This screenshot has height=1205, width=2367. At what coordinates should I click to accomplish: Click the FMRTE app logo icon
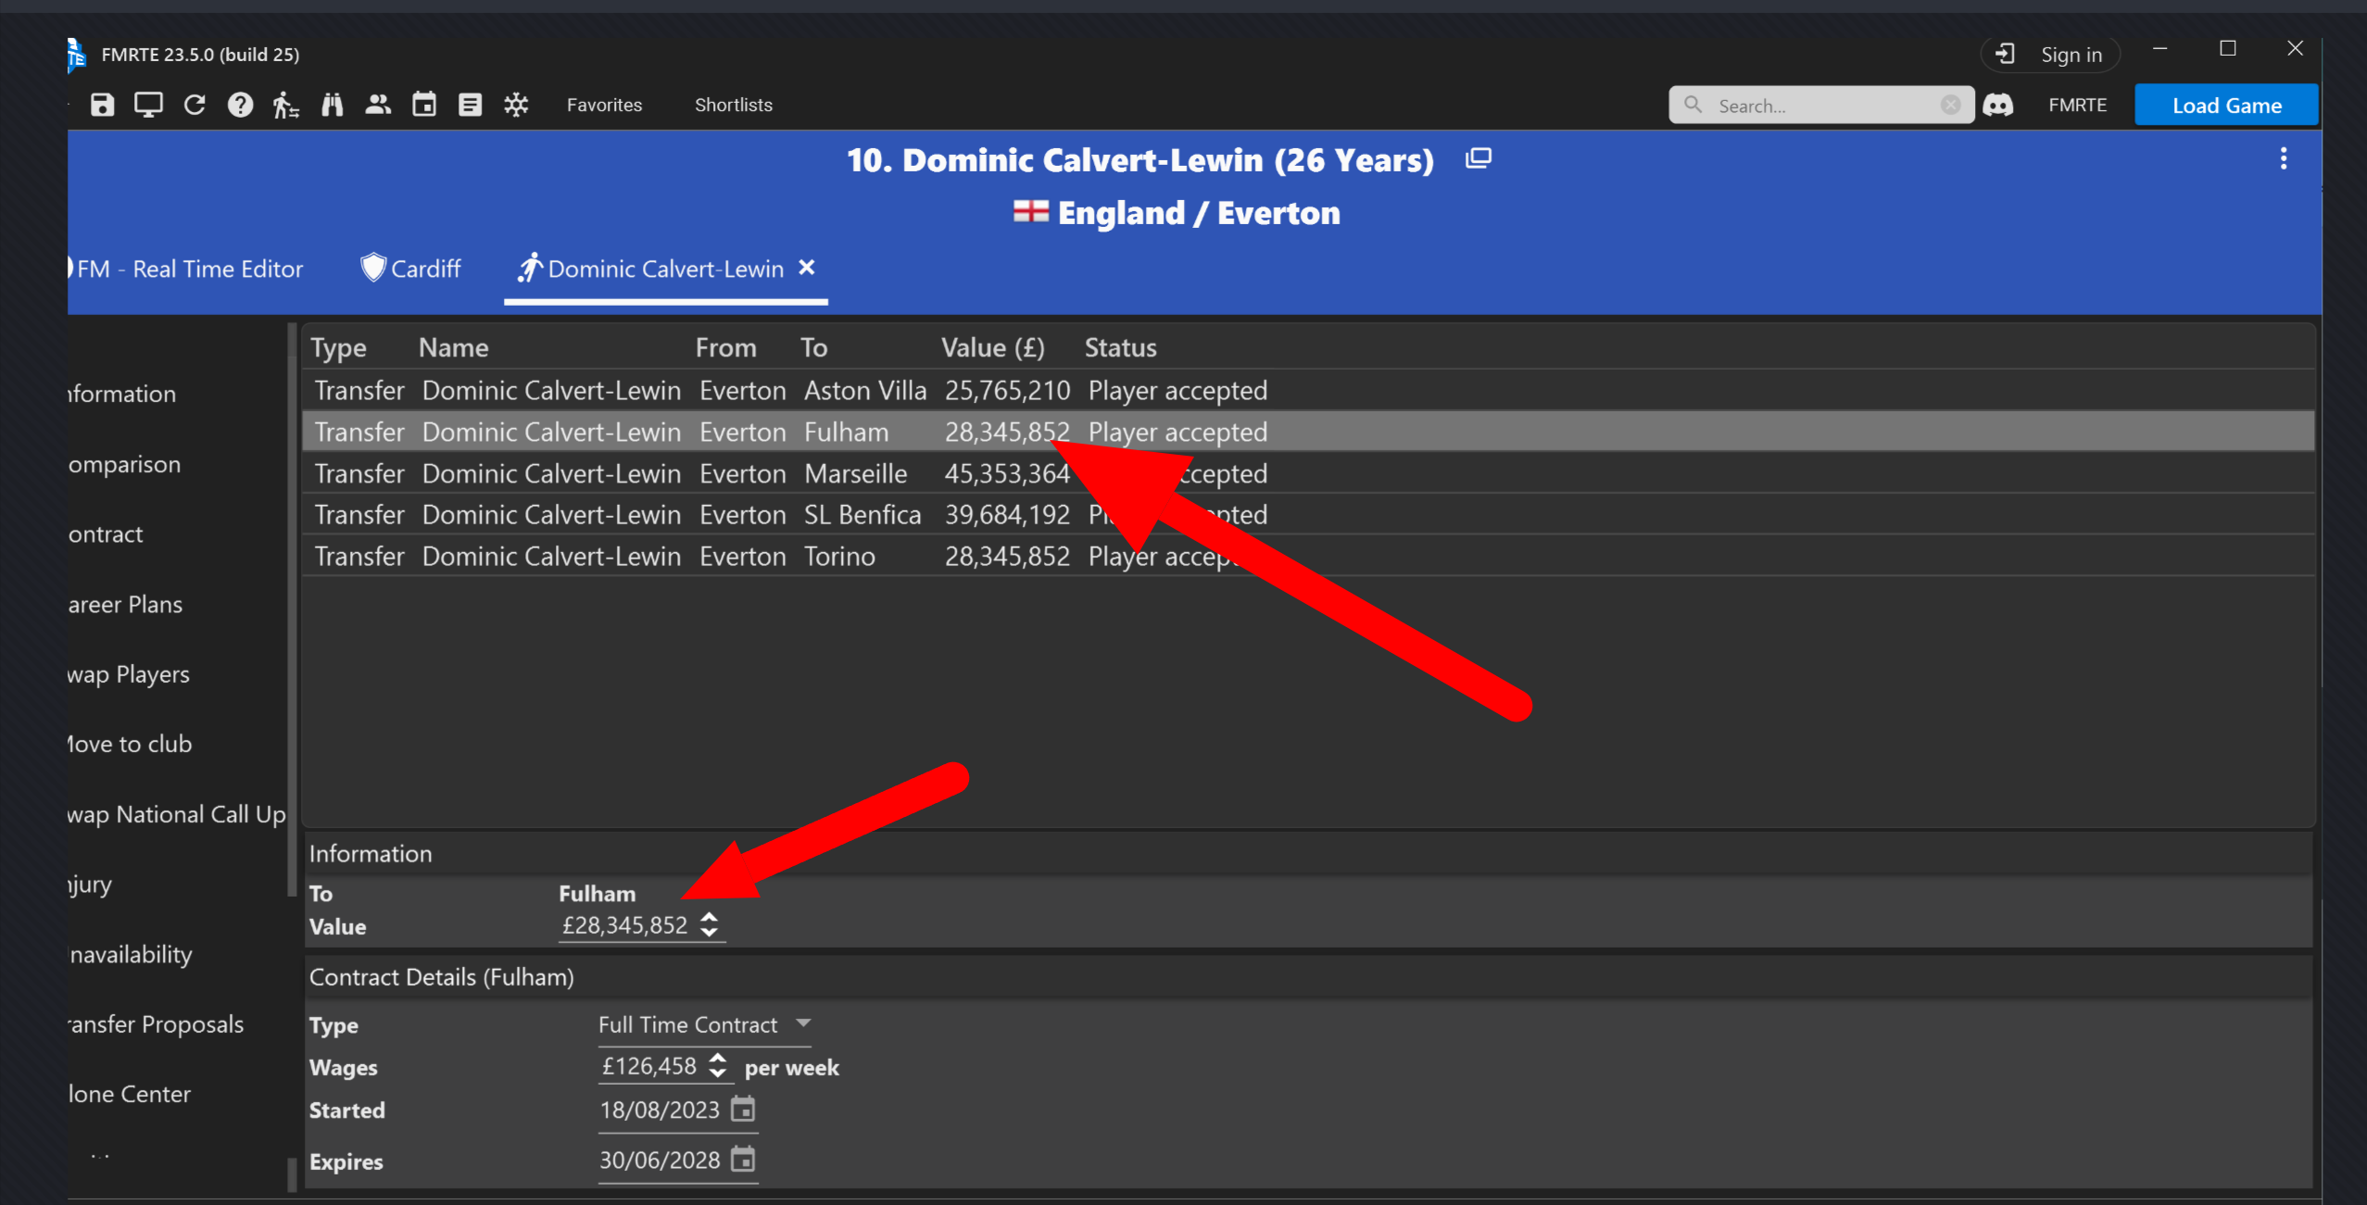click(77, 54)
